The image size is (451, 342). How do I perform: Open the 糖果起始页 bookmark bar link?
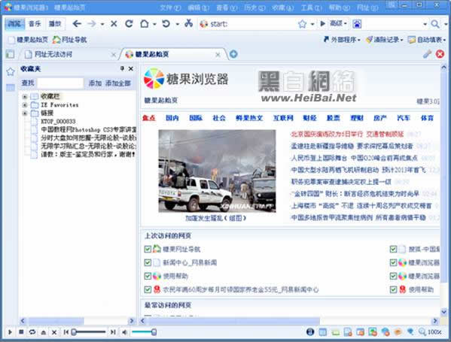coord(28,40)
